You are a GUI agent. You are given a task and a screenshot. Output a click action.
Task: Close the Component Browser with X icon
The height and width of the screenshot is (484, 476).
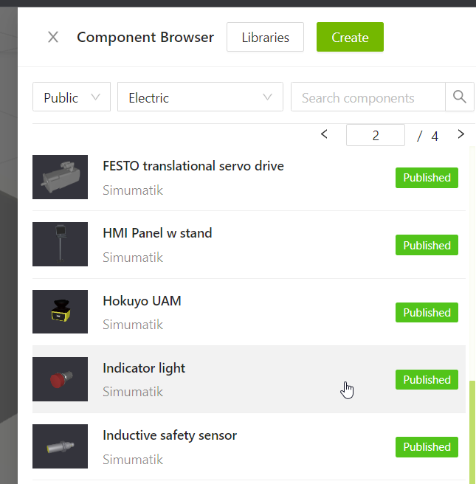click(x=53, y=38)
